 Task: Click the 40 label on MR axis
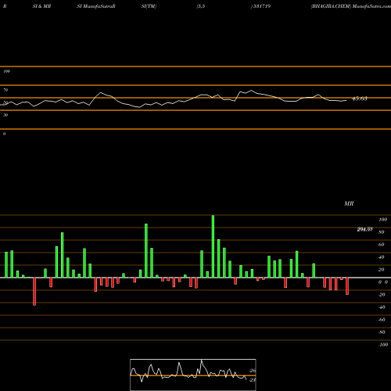coord(382,257)
